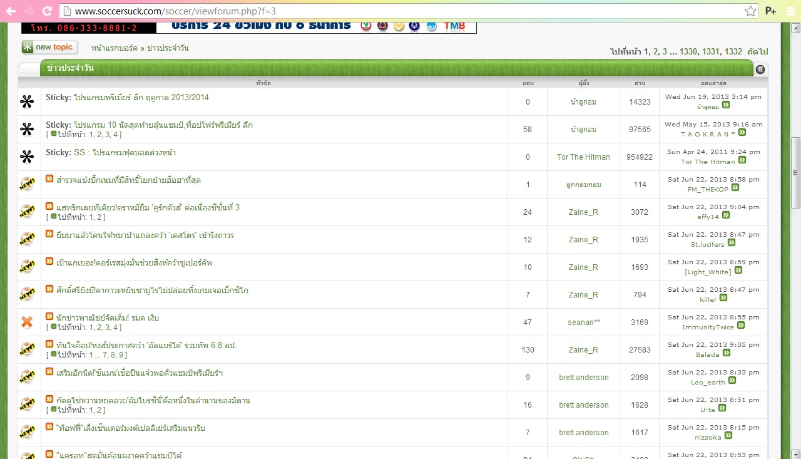This screenshot has width=801, height=459.
Task: Open topic เป้าแกเยอะ!ตอร์เรสมุ่งมั่น
Action: tap(134, 263)
